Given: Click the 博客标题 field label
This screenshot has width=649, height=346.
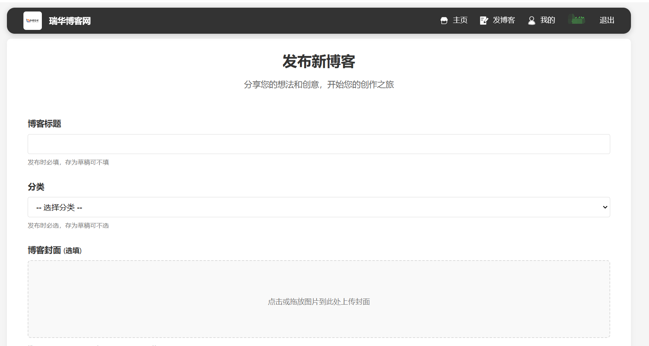Looking at the screenshot, I should (45, 124).
